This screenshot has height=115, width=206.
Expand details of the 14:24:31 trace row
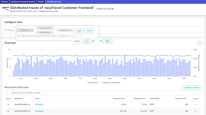pos(8,111)
